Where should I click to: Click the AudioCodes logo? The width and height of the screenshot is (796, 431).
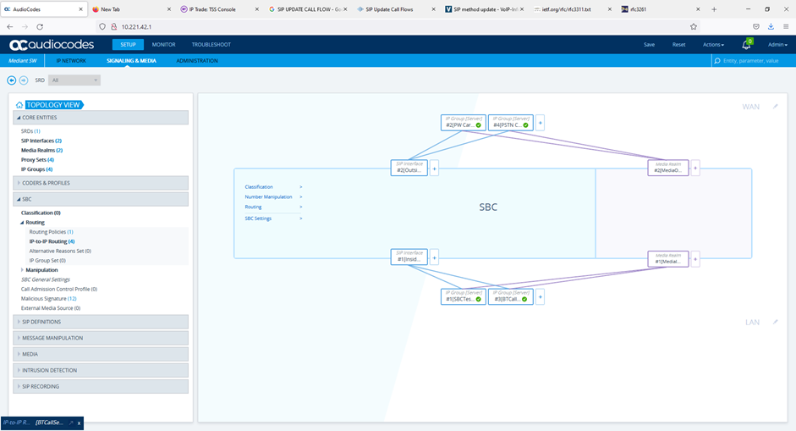pos(52,45)
